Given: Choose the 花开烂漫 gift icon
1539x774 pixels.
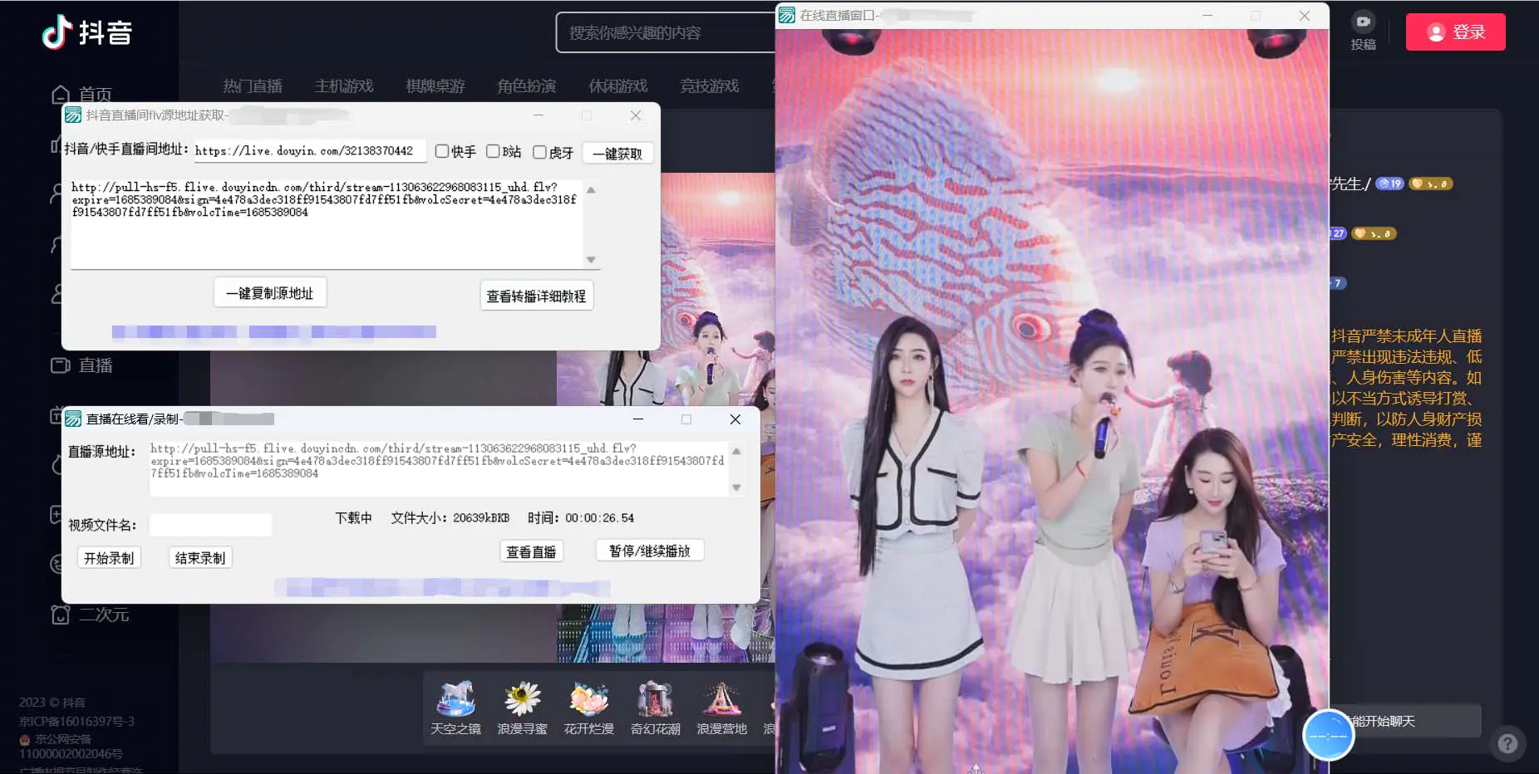Looking at the screenshot, I should point(588,699).
